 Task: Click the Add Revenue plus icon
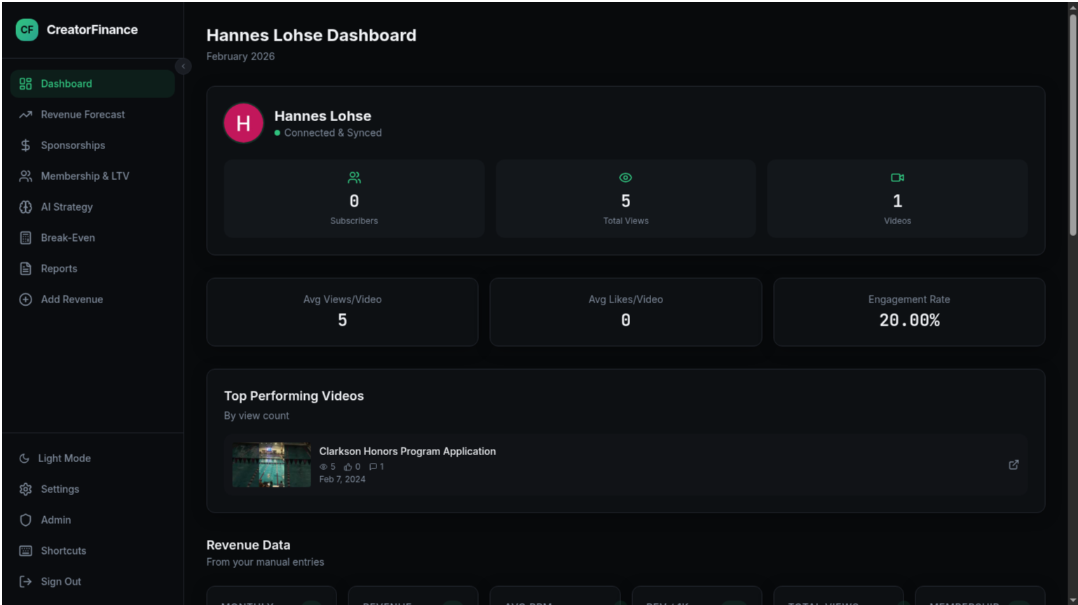(25, 299)
